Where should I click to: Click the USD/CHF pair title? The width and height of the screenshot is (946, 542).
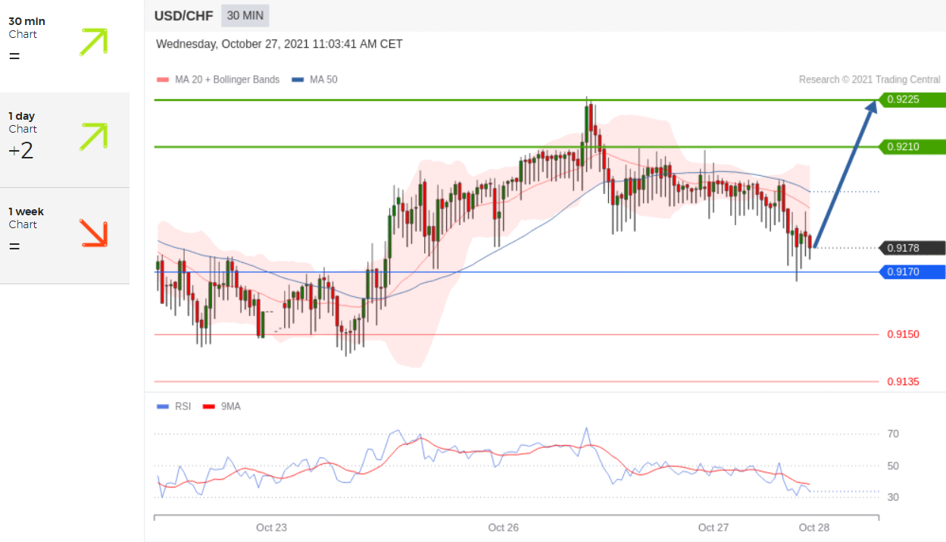(x=183, y=16)
